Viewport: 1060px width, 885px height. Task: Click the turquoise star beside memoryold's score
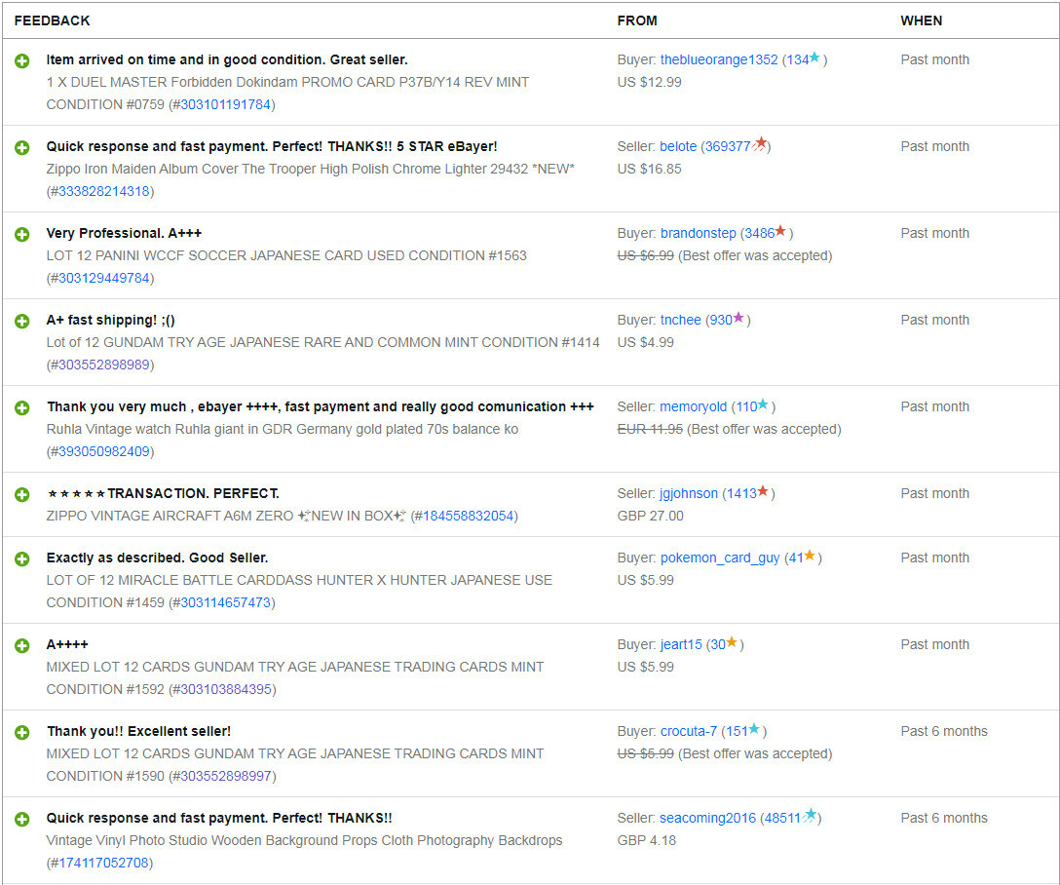pos(763,404)
